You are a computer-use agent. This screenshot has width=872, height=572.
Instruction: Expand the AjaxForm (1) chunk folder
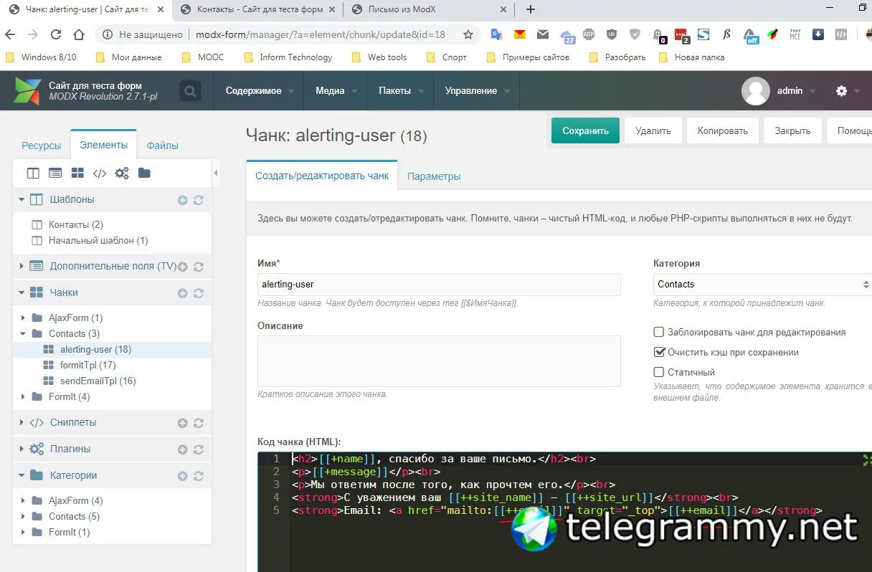click(23, 318)
